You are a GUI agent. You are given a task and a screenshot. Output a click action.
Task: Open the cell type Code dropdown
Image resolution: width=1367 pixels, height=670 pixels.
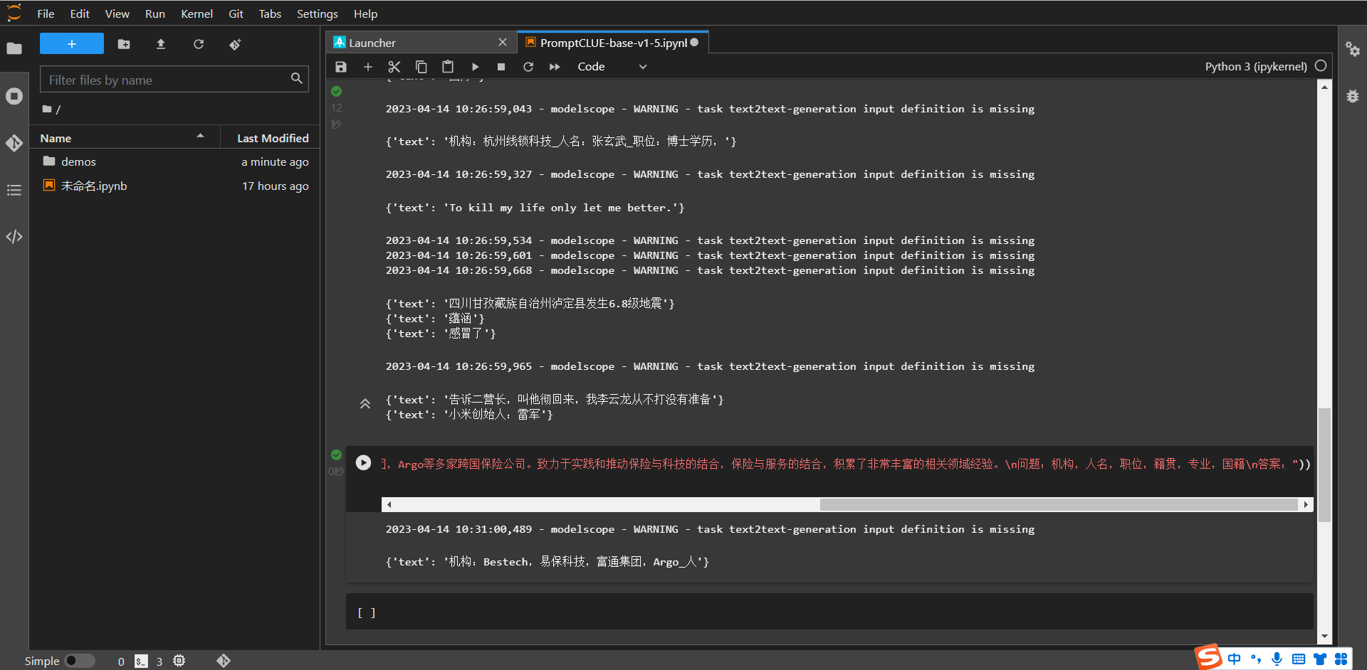(x=612, y=67)
